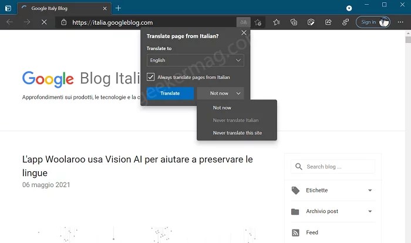The image size is (411, 243).
Task: Click the 06 maggio 2021 date
Action: click(x=46, y=185)
